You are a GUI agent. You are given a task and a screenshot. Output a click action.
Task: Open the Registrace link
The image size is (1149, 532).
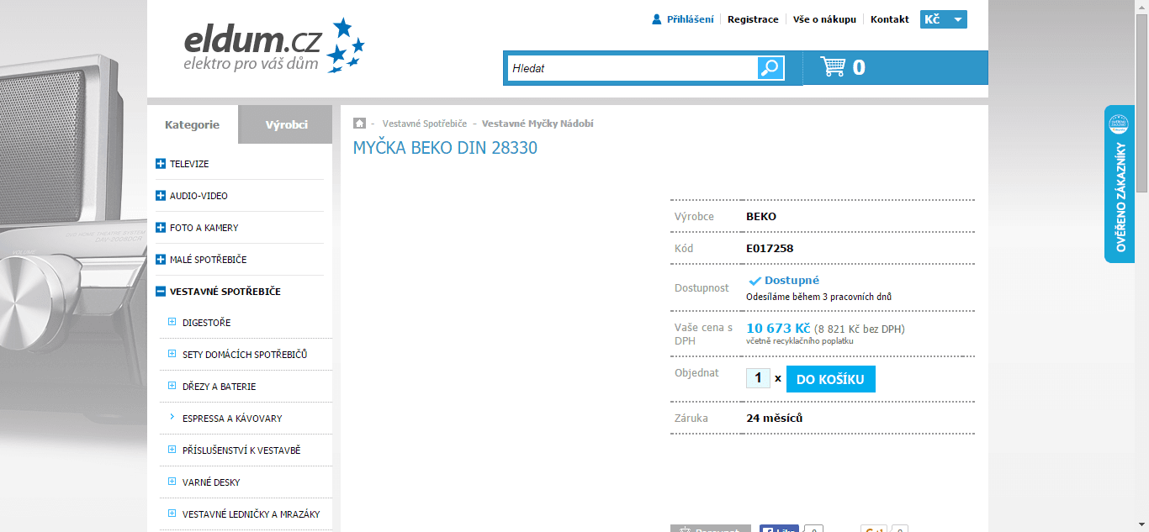click(753, 19)
